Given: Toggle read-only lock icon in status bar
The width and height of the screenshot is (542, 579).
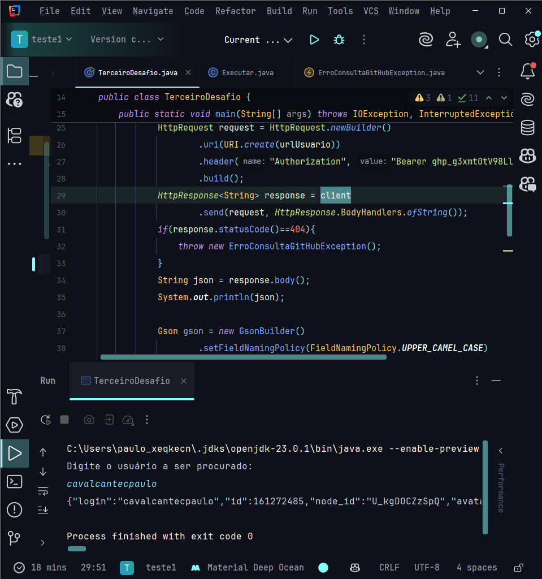Looking at the screenshot, I should pos(519,568).
